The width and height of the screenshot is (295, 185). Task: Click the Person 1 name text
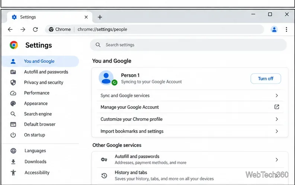click(x=130, y=75)
